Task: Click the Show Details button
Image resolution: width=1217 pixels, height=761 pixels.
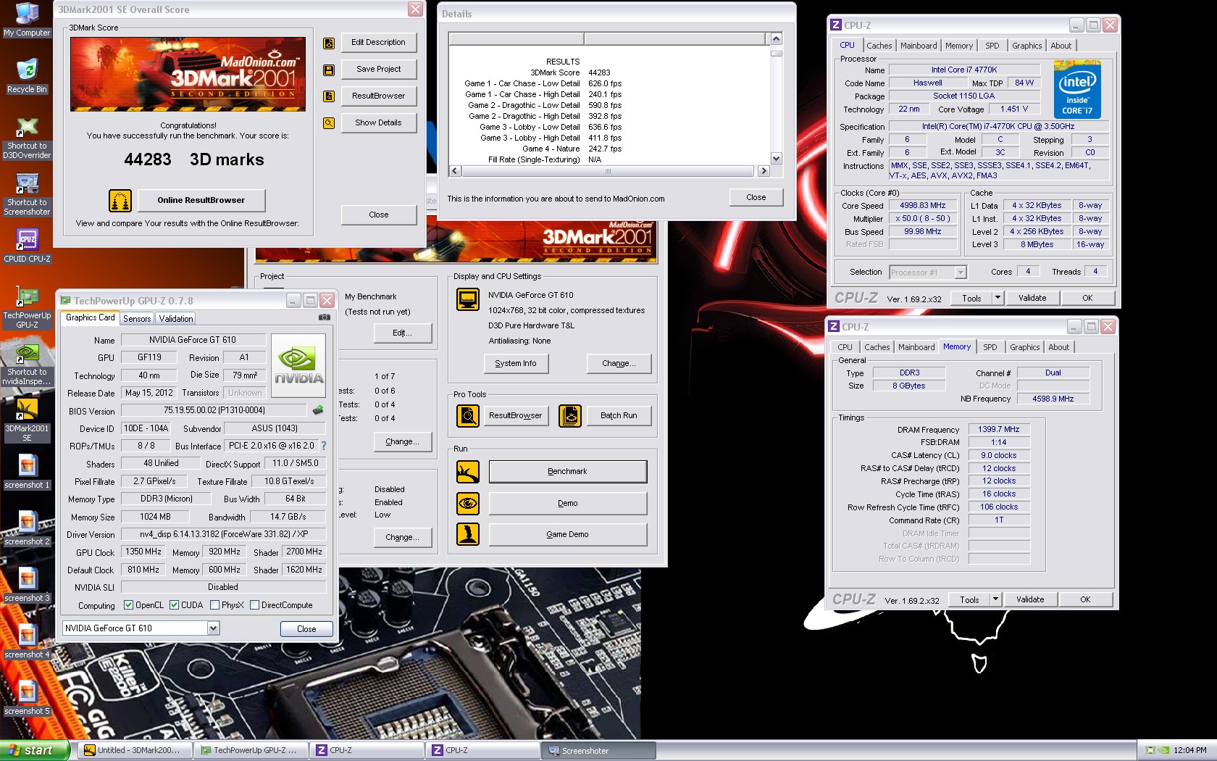Action: (378, 123)
